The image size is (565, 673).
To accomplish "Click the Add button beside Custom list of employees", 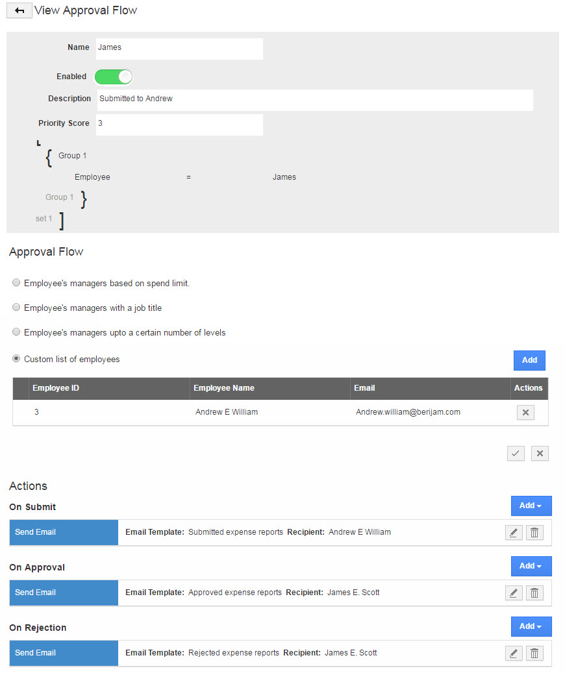I will tap(529, 360).
